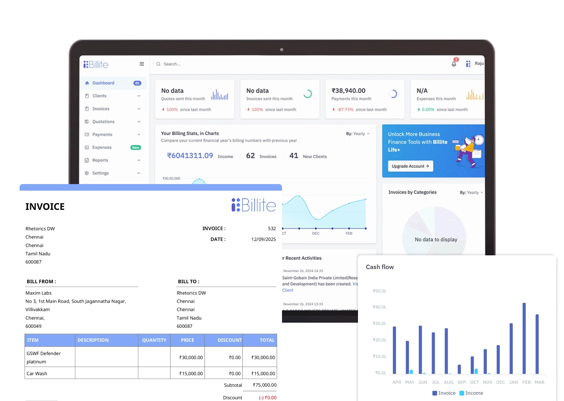Image resolution: width=564 pixels, height=401 pixels.
Task: Click the Billite logo in sidebar
Action: tap(96, 65)
